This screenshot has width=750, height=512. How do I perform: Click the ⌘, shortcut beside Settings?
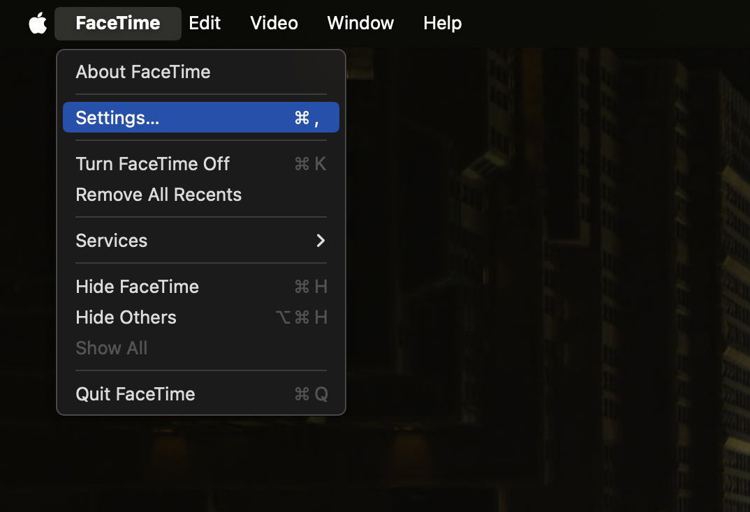coord(307,118)
